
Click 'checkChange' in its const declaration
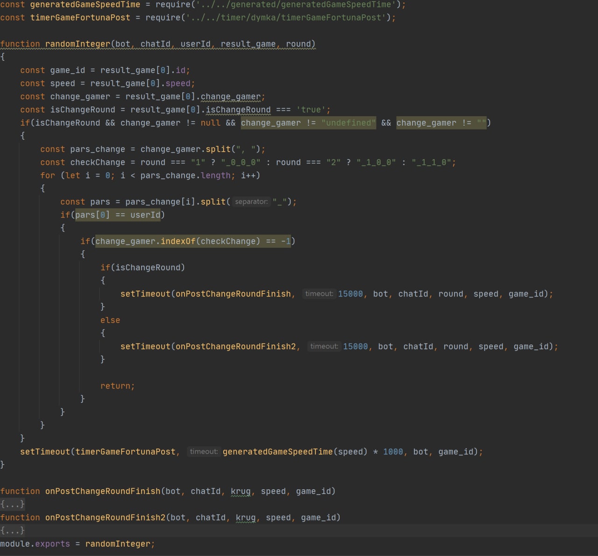98,162
